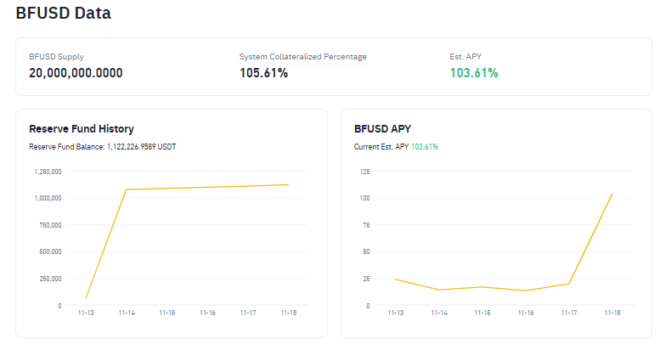Image resolution: width=671 pixels, height=350 pixels.
Task: Click the green 103.61% Est. APY value in the top summary
Action: [473, 73]
